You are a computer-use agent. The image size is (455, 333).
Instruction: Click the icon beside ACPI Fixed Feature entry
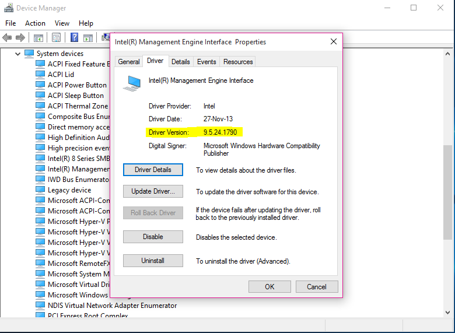[40, 64]
